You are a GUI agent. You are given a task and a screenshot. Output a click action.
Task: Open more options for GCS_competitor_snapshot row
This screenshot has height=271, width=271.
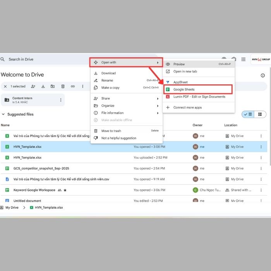[x=261, y=168]
